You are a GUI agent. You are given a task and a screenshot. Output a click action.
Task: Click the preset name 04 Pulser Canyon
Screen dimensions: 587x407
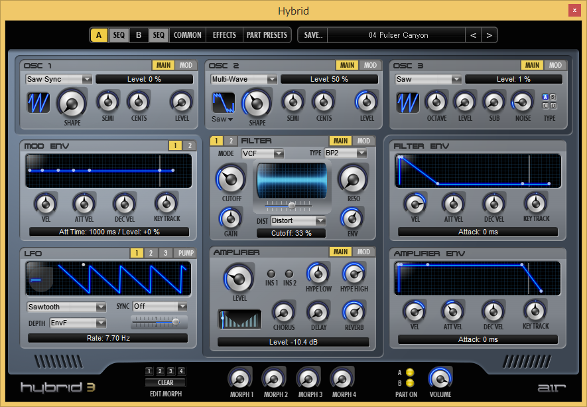398,35
